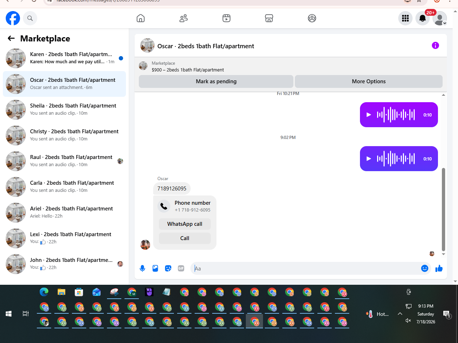This screenshot has height=343, width=458.
Task: Open Raul's conversation
Action: coord(64,161)
